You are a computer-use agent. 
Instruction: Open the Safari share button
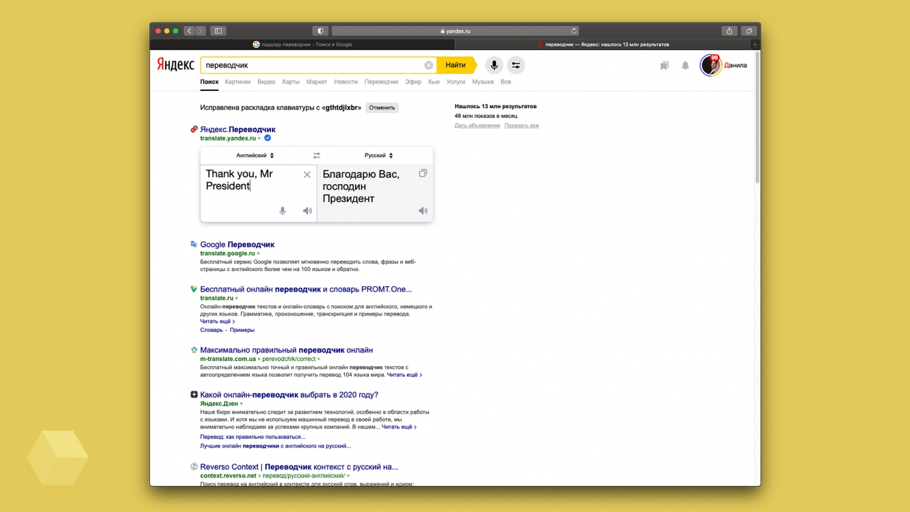(x=729, y=31)
